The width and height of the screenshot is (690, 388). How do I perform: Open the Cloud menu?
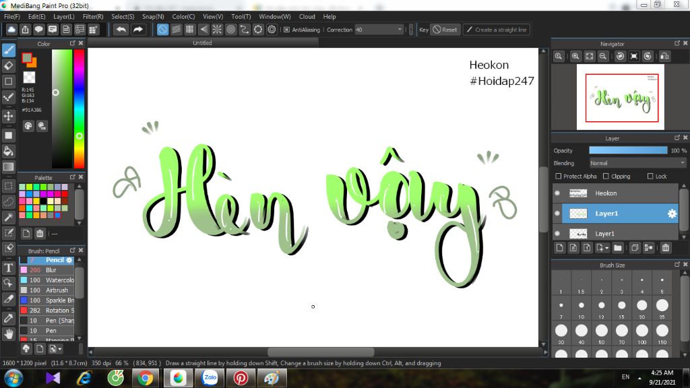click(307, 16)
